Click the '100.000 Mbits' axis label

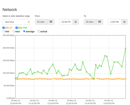[9, 73]
